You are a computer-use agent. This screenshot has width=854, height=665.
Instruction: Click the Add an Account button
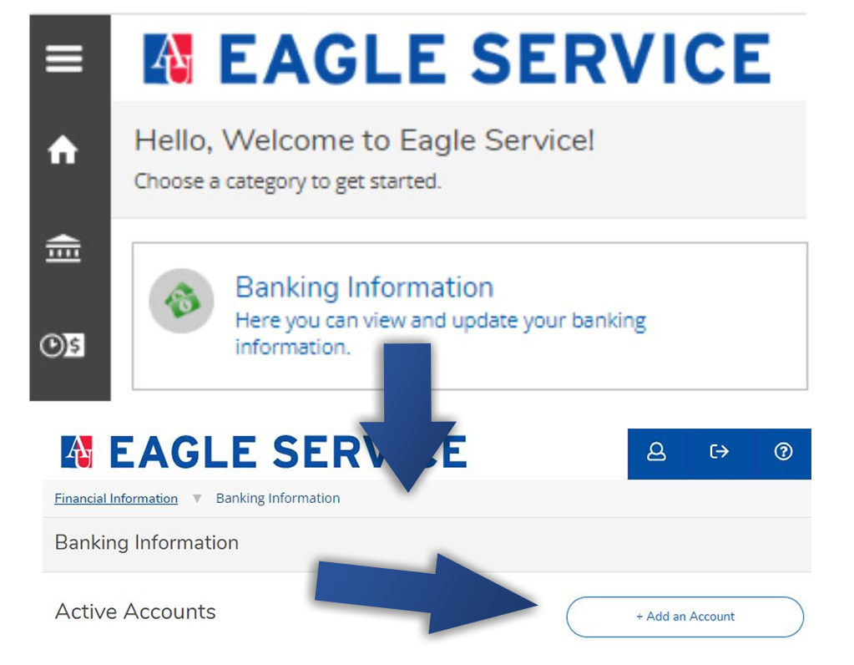(685, 617)
